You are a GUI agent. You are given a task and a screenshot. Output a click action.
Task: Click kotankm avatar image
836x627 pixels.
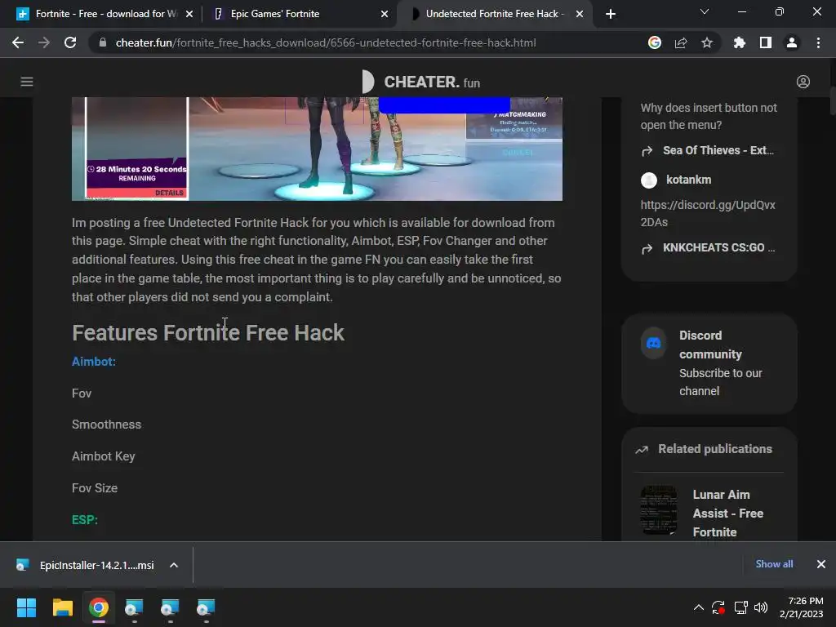649,180
